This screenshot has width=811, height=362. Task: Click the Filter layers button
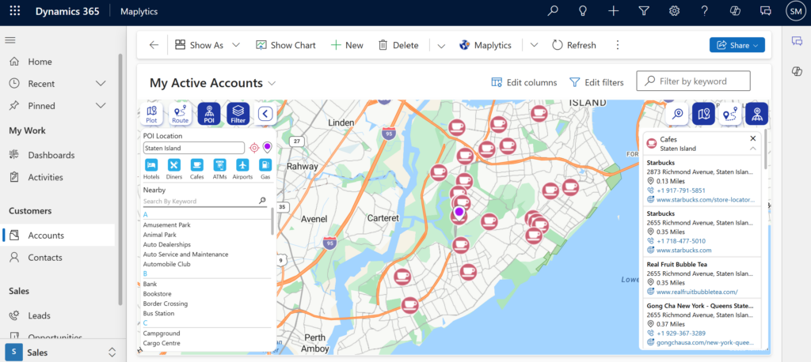[x=238, y=115]
